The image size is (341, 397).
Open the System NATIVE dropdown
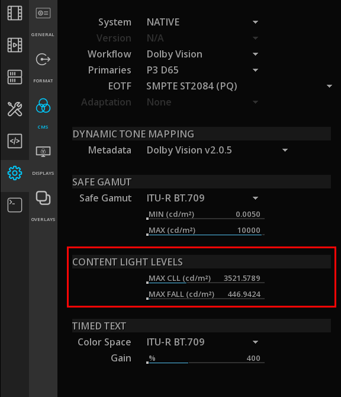[x=202, y=23]
